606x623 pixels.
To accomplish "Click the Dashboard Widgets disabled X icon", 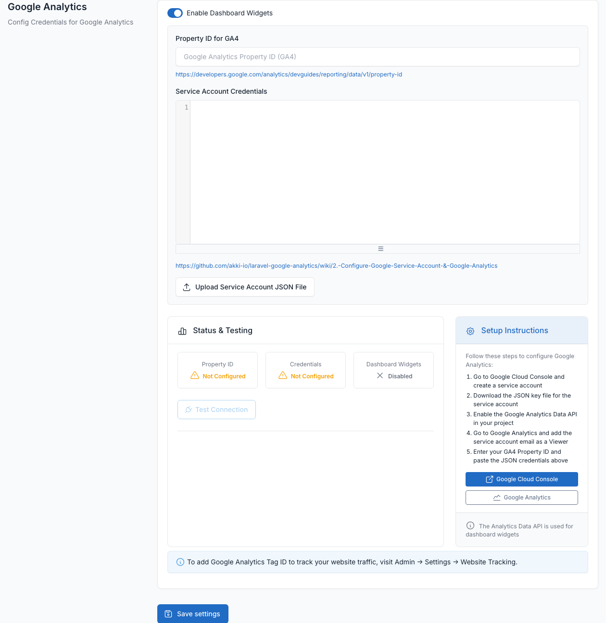I will [380, 375].
